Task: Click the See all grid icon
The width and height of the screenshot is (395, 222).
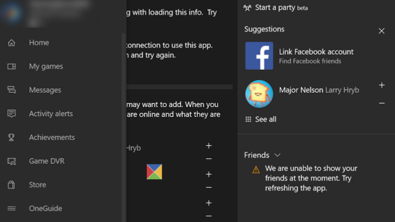Action: (248, 119)
